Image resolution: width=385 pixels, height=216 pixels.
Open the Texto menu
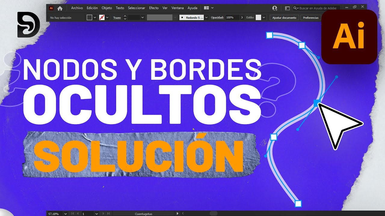(x=120, y=8)
